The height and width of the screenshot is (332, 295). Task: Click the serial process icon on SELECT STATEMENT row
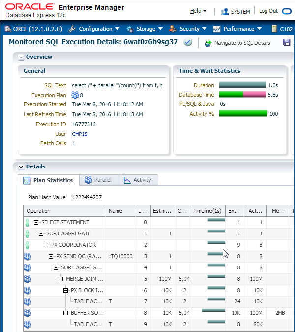click(x=27, y=223)
